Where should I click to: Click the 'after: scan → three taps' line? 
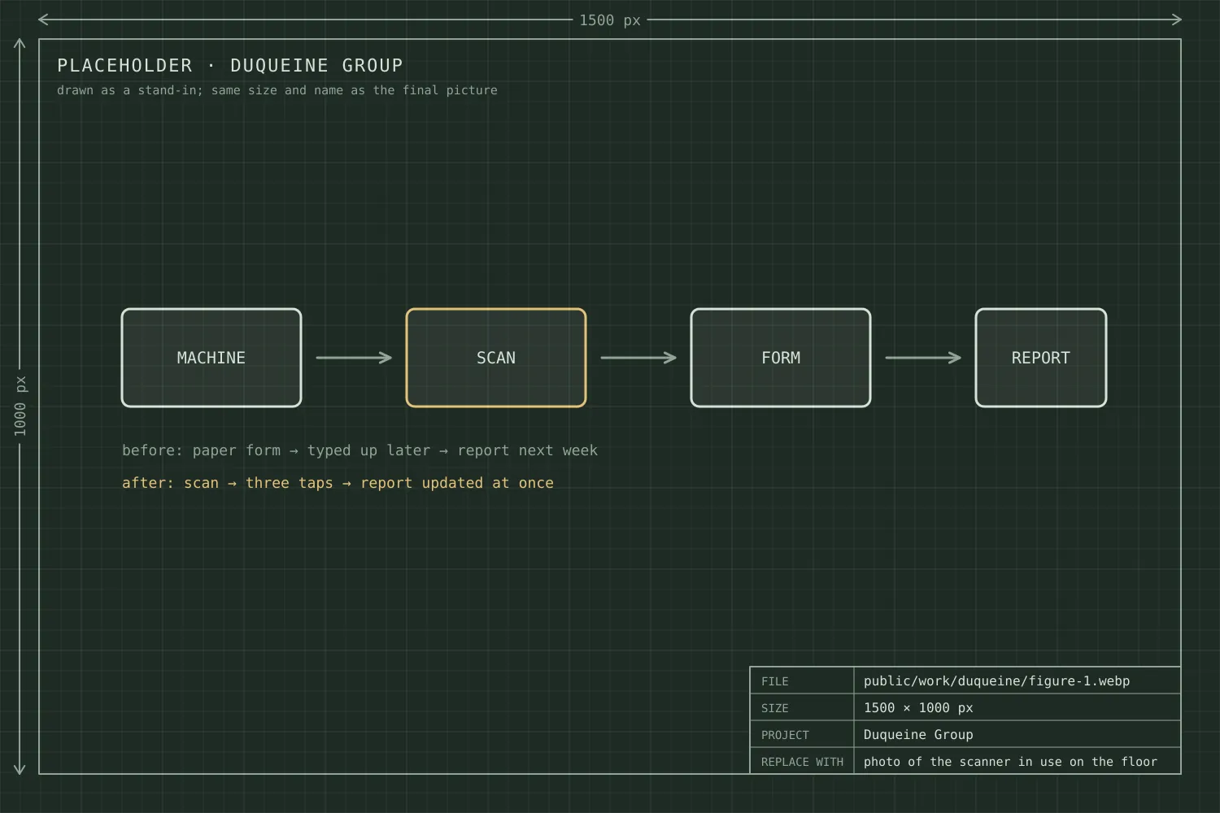pos(338,483)
